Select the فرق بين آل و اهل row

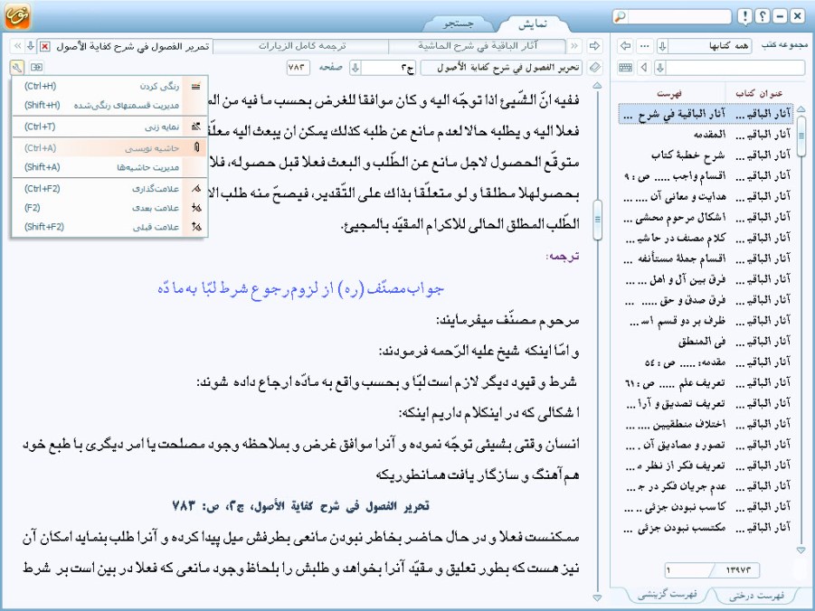pos(706,279)
